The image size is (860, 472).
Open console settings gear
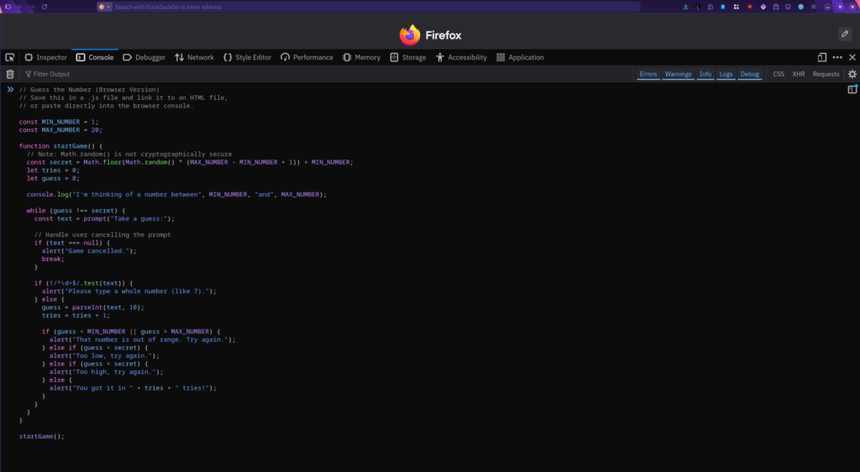pyautogui.click(x=852, y=74)
